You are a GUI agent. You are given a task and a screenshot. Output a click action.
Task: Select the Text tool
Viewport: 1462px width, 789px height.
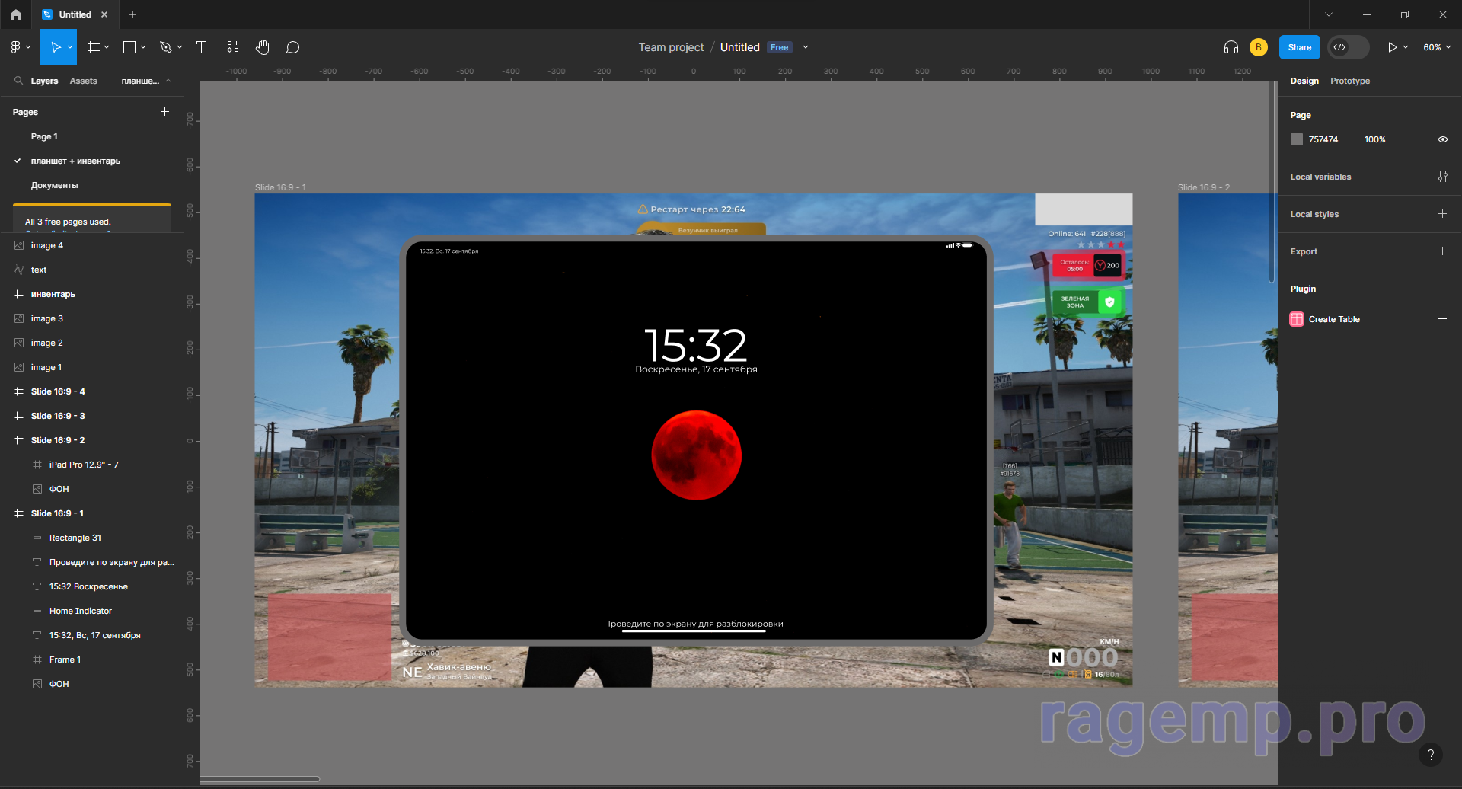[x=202, y=47]
